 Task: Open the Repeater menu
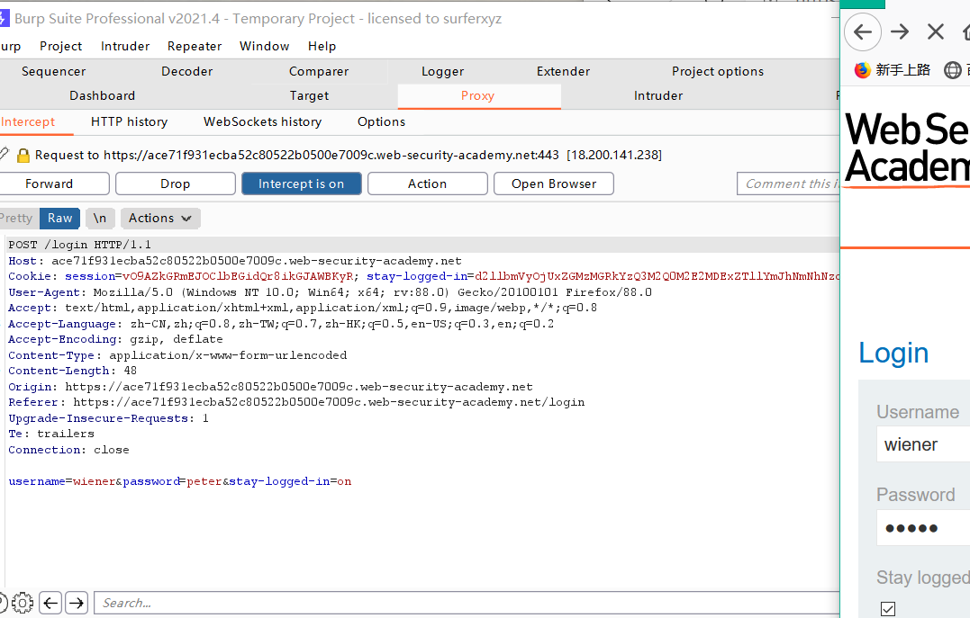coord(195,47)
